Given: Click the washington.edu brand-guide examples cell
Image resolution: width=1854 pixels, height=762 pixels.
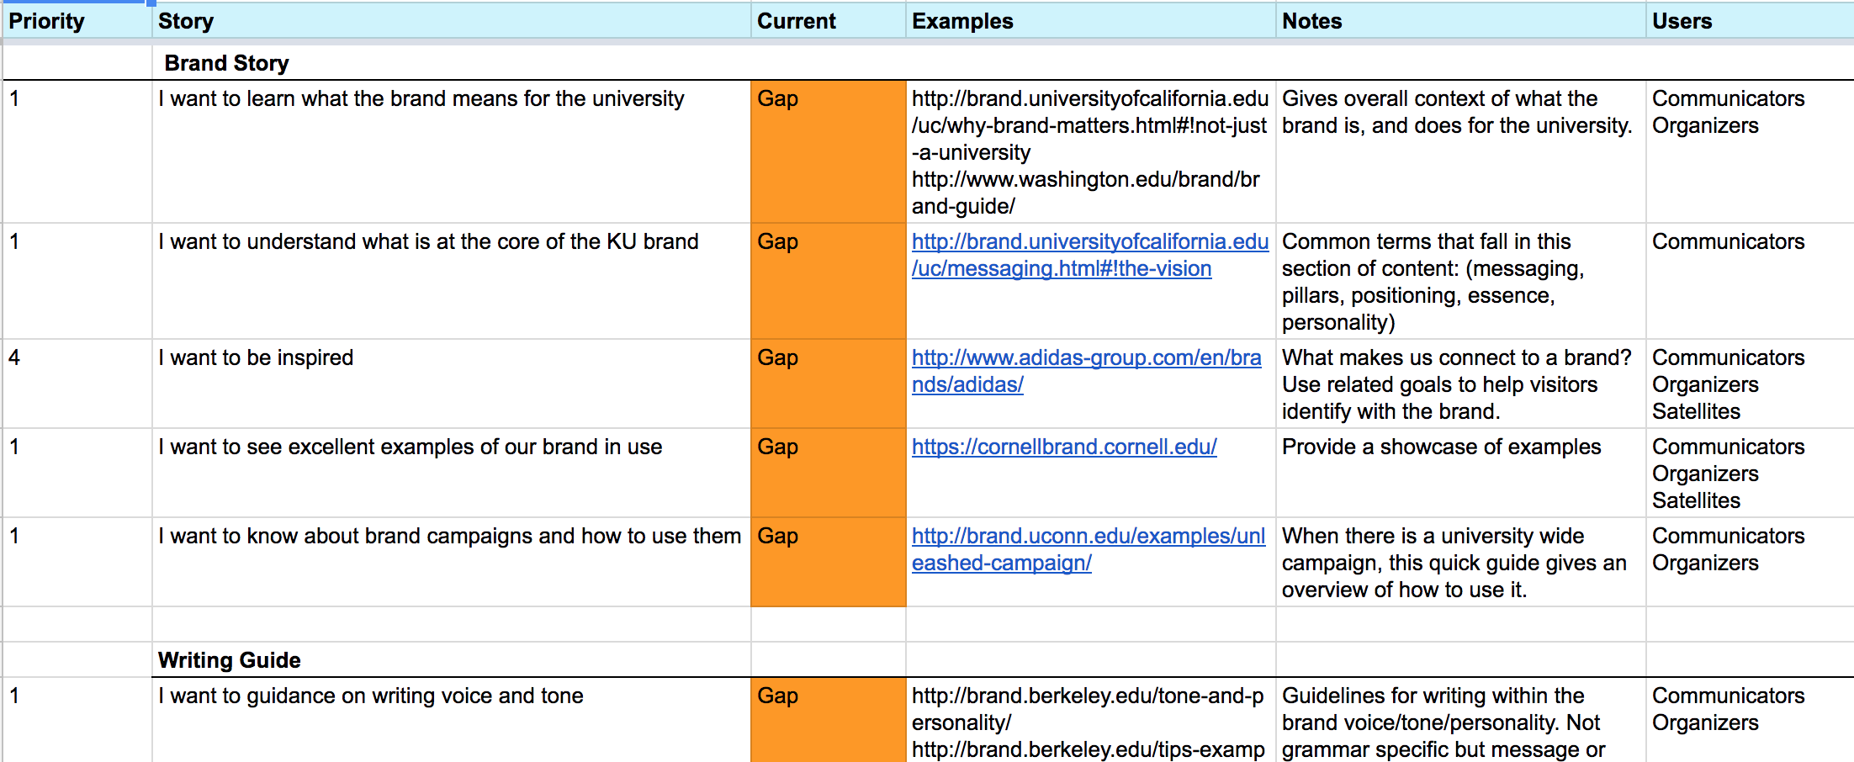Looking at the screenshot, I should [x=1090, y=151].
